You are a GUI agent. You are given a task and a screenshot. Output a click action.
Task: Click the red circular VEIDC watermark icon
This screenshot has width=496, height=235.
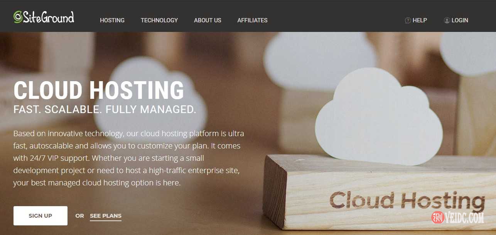(438, 218)
